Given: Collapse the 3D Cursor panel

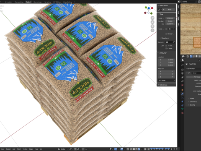Looking at the screenshot, I should (x=158, y=53).
